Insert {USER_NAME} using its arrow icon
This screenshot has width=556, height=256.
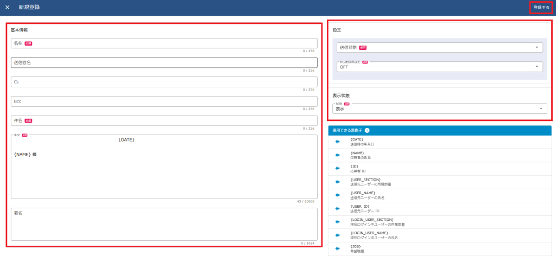(x=337, y=195)
